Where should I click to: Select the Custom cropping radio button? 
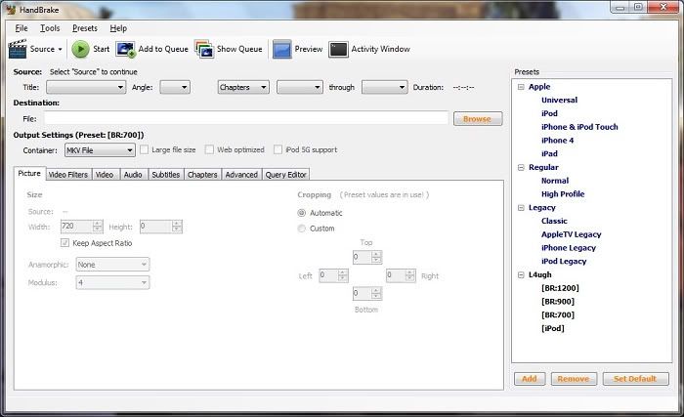301,229
